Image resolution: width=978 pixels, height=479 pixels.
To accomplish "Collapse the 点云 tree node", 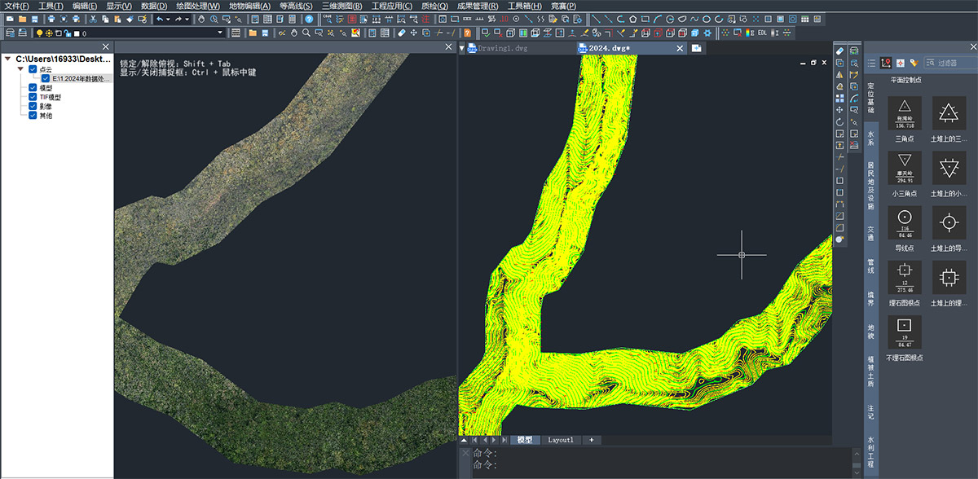I will click(20, 69).
